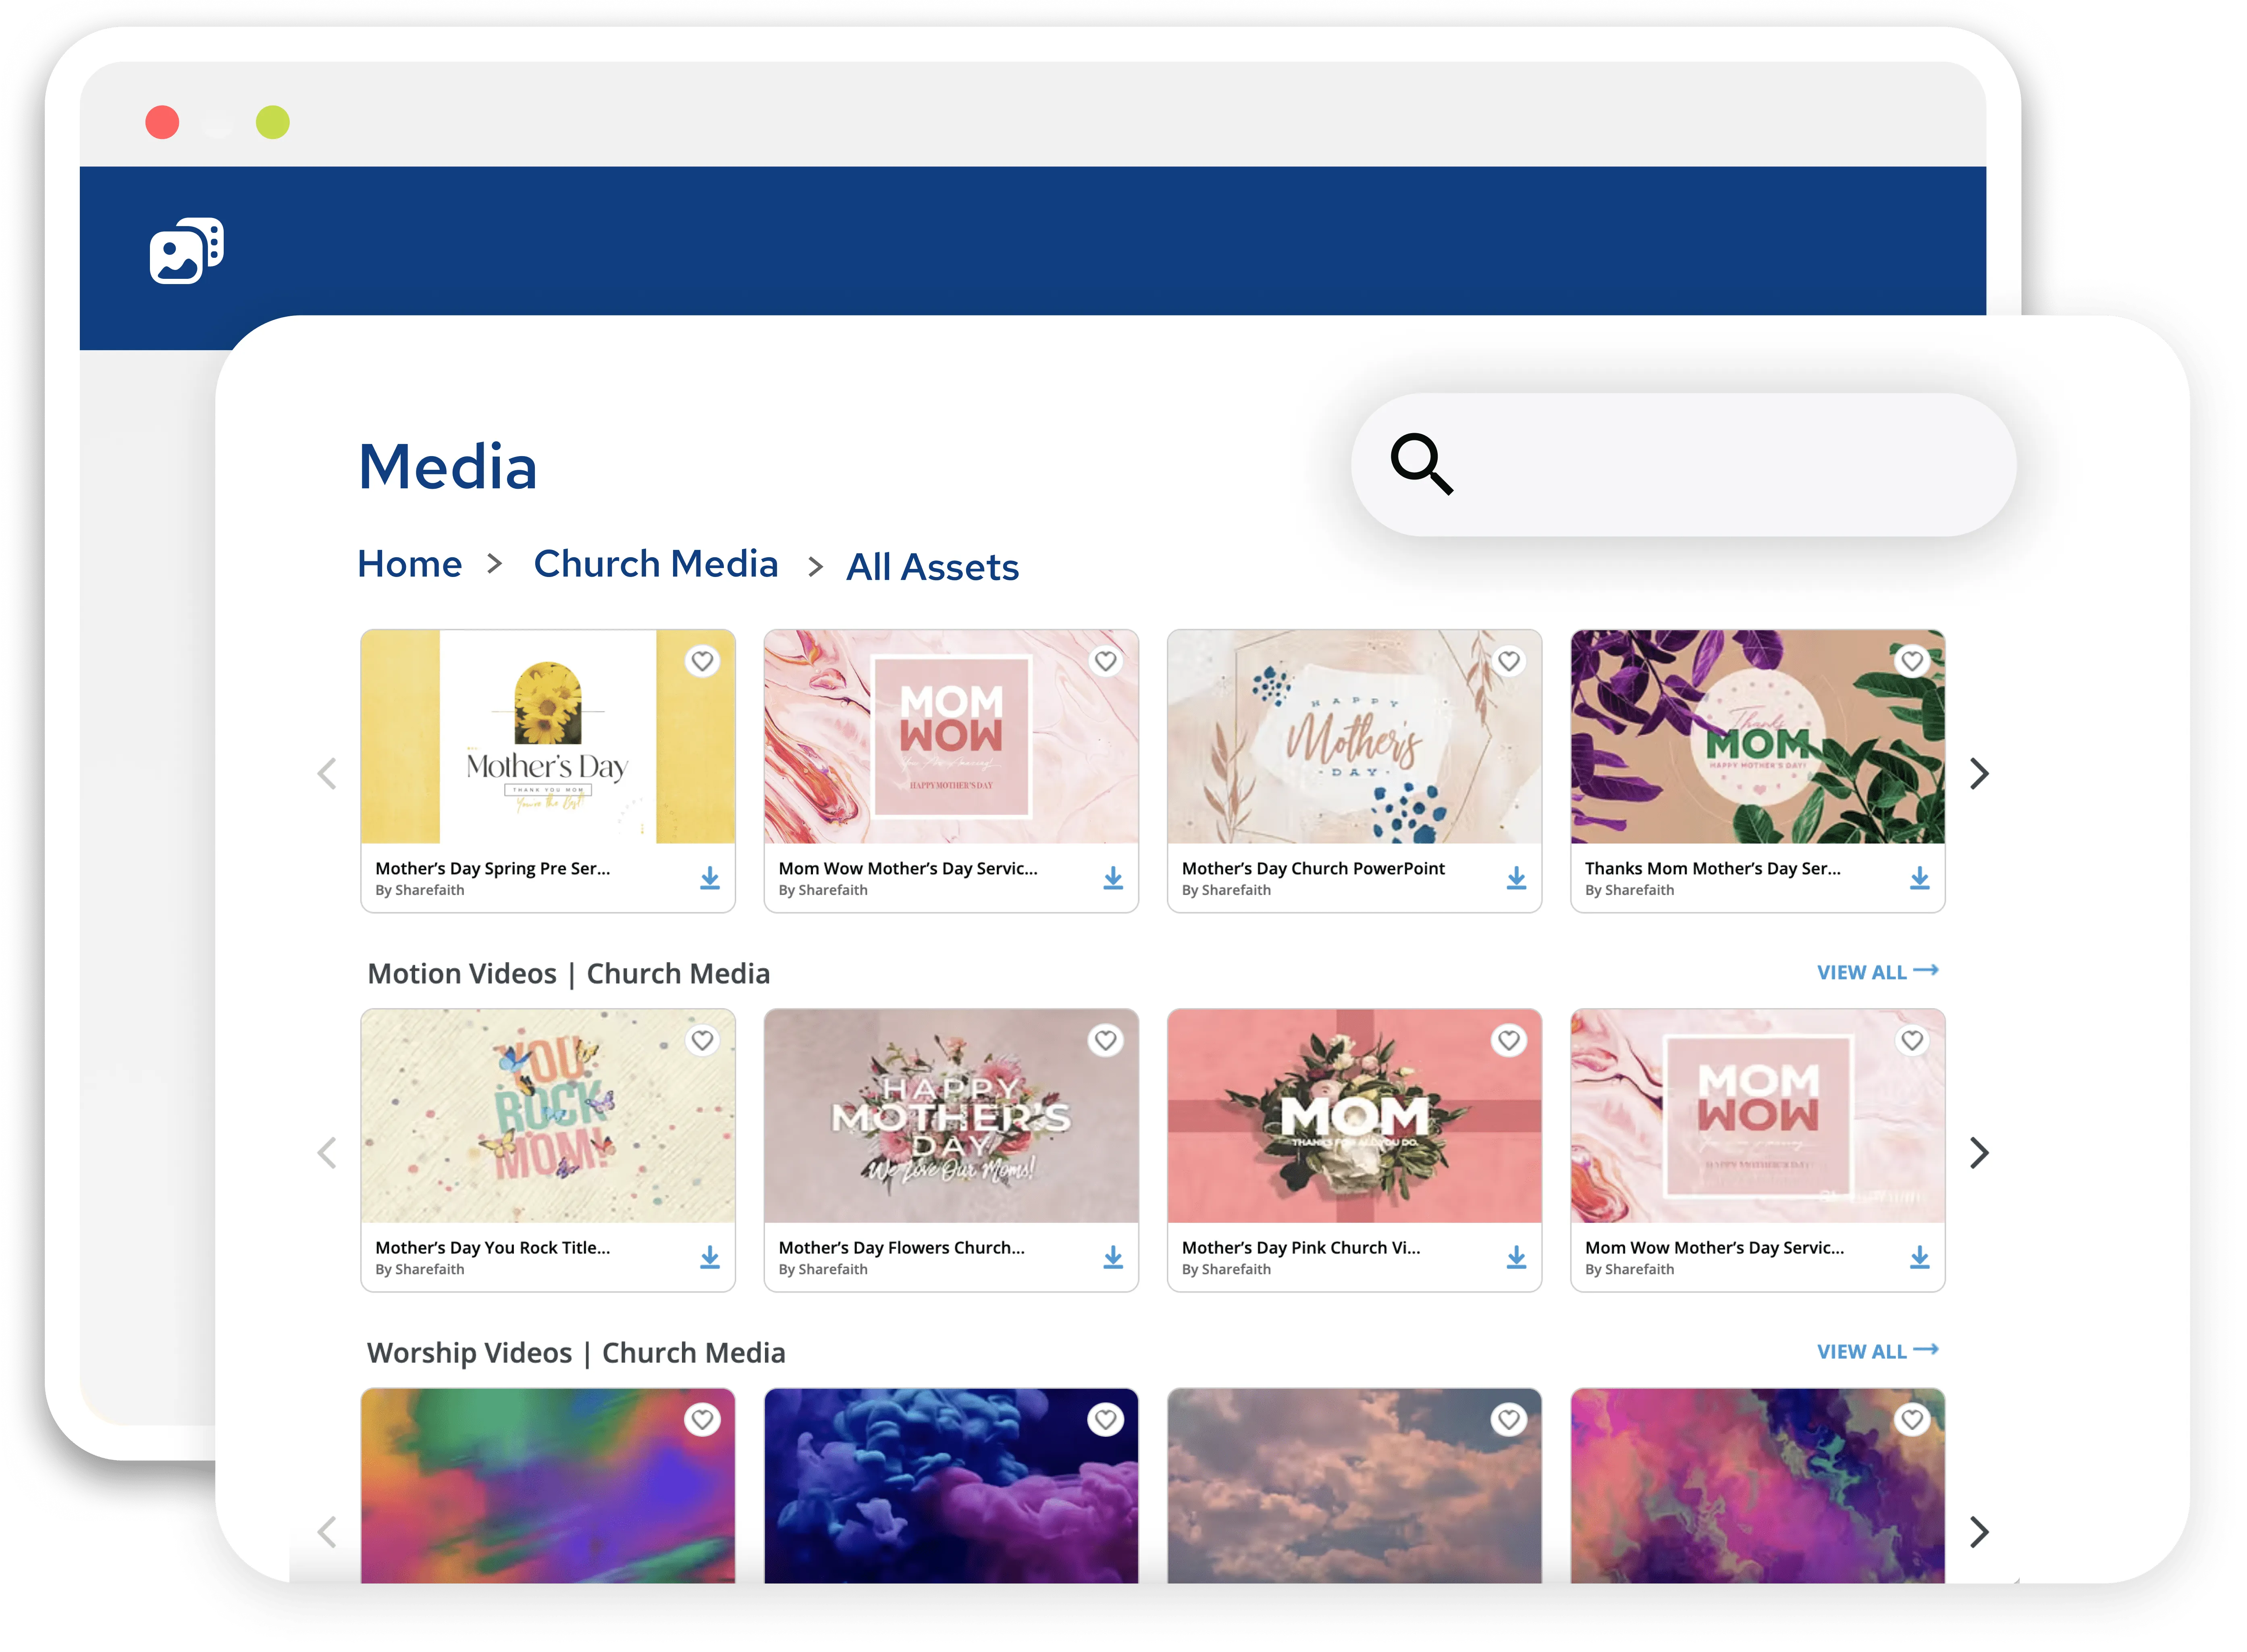Favorite Mother's Day Pink Church Video card
The width and height of the screenshot is (2247, 1652).
[1509, 1040]
